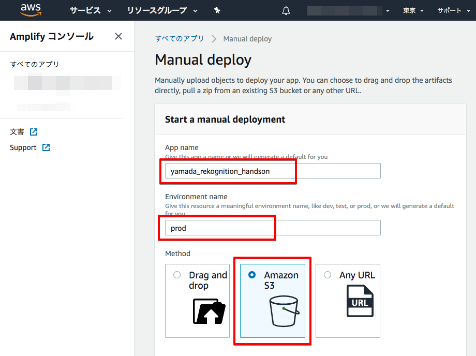Click the drag and drop folder icon
The height and width of the screenshot is (356, 476).
(x=209, y=311)
